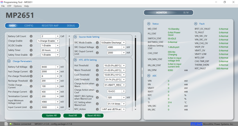Screen dimensions: 238x126
Task: Collapse the Fault section in monitor
Action: pos(196,24)
